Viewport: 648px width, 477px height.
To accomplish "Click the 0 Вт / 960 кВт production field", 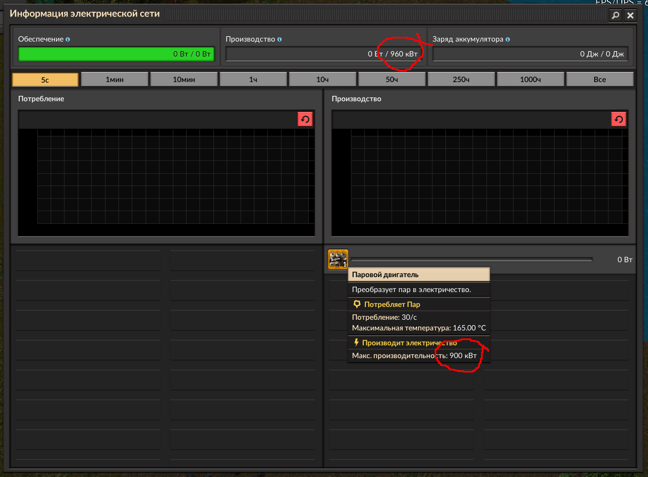I will click(325, 54).
